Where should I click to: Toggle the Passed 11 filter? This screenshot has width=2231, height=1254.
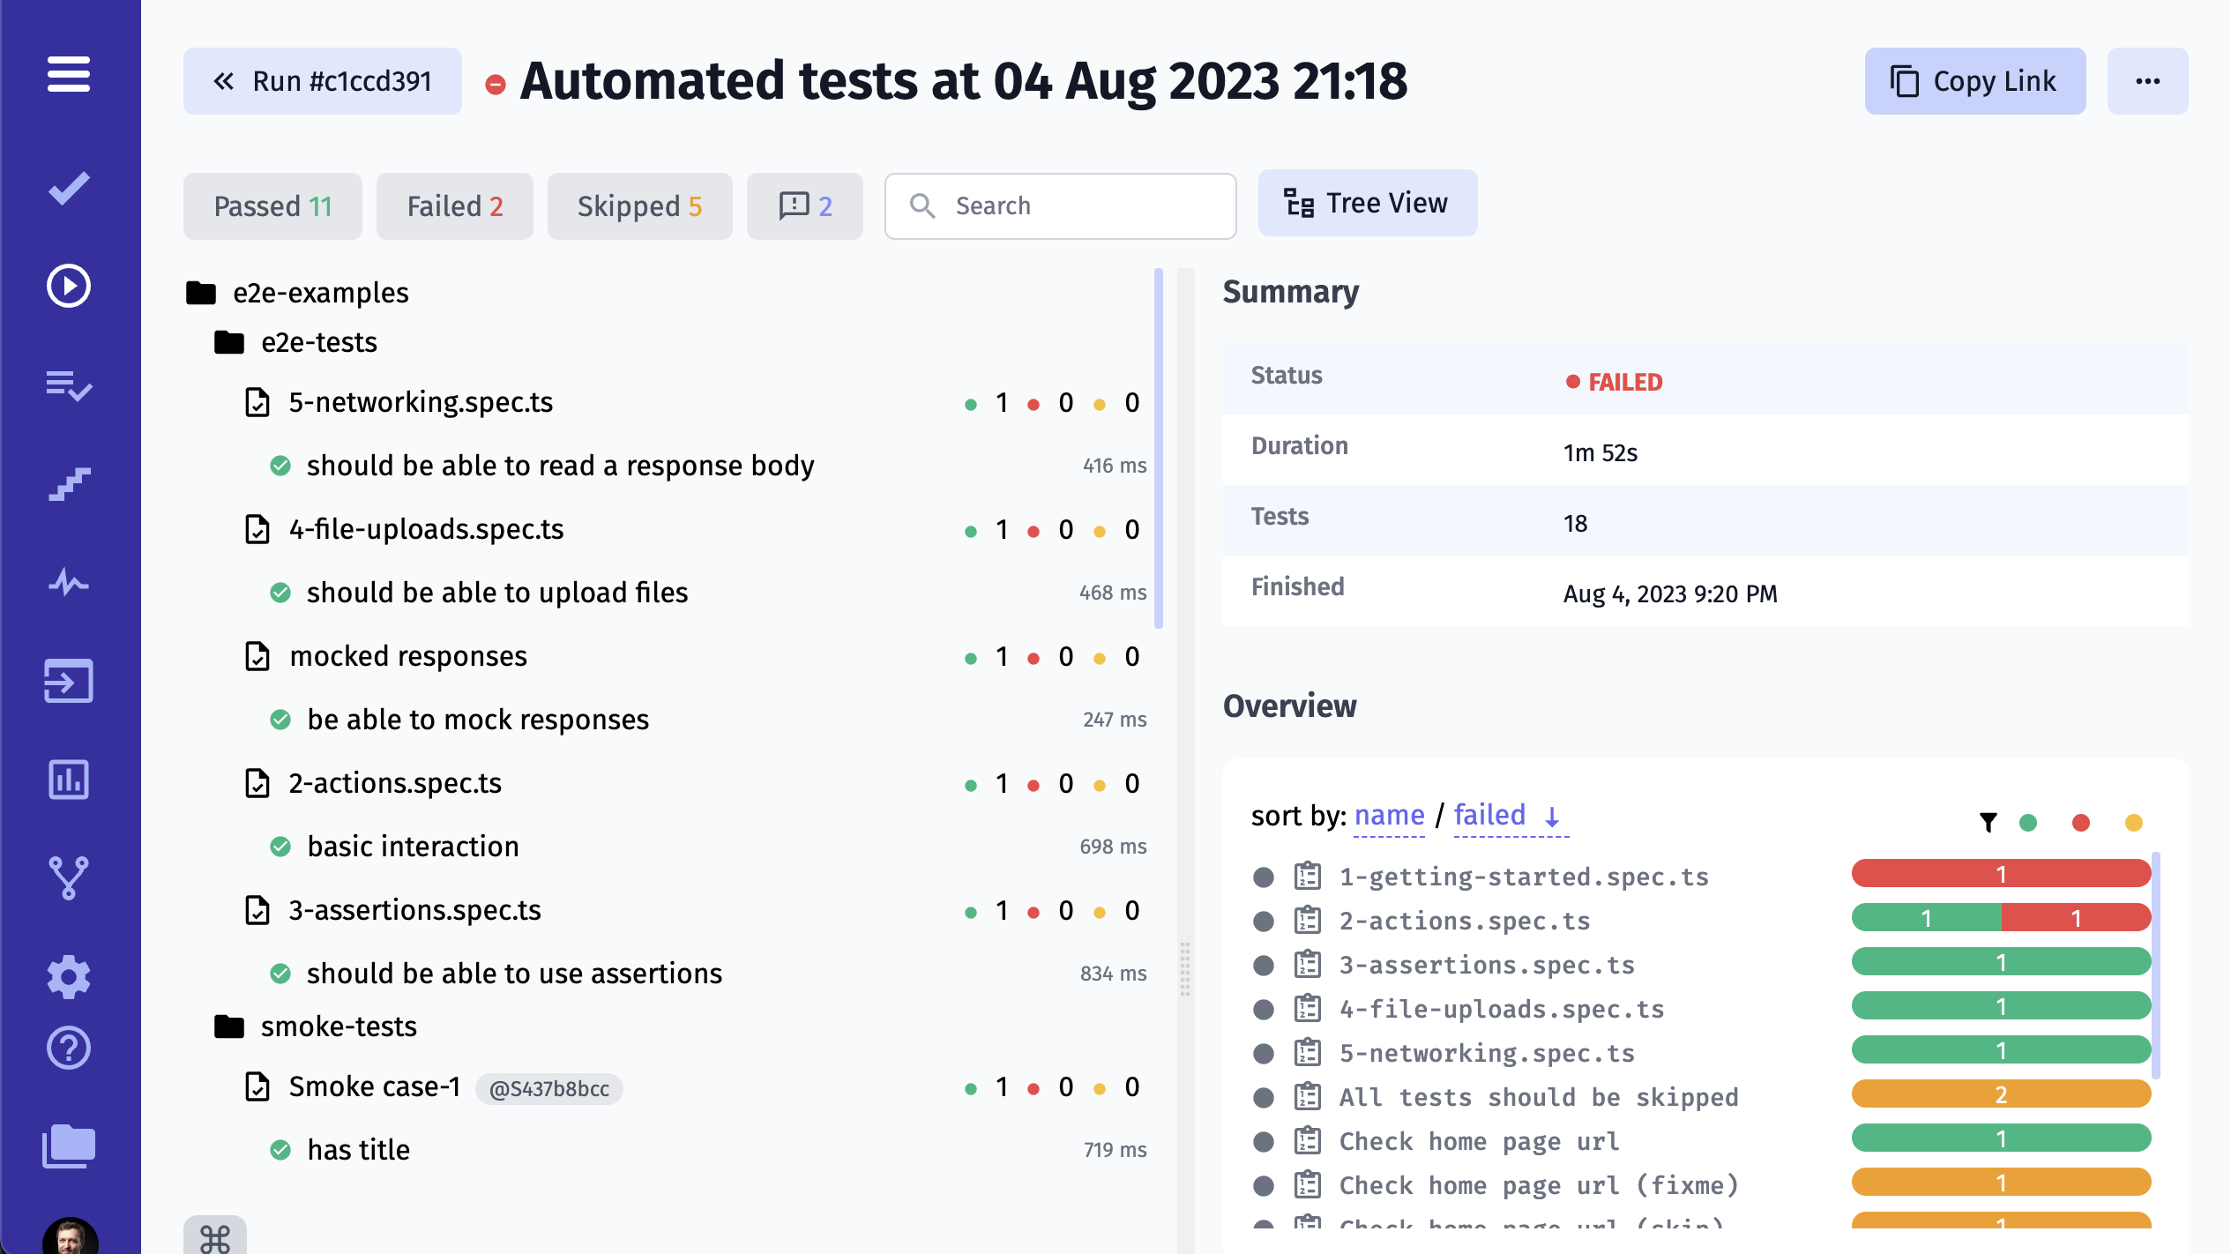pyautogui.click(x=272, y=205)
